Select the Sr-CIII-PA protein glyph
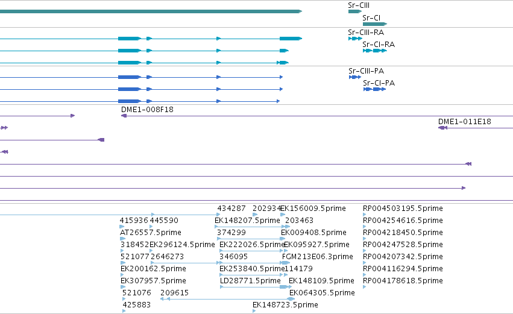This screenshot has width=513, height=314. 355,77
